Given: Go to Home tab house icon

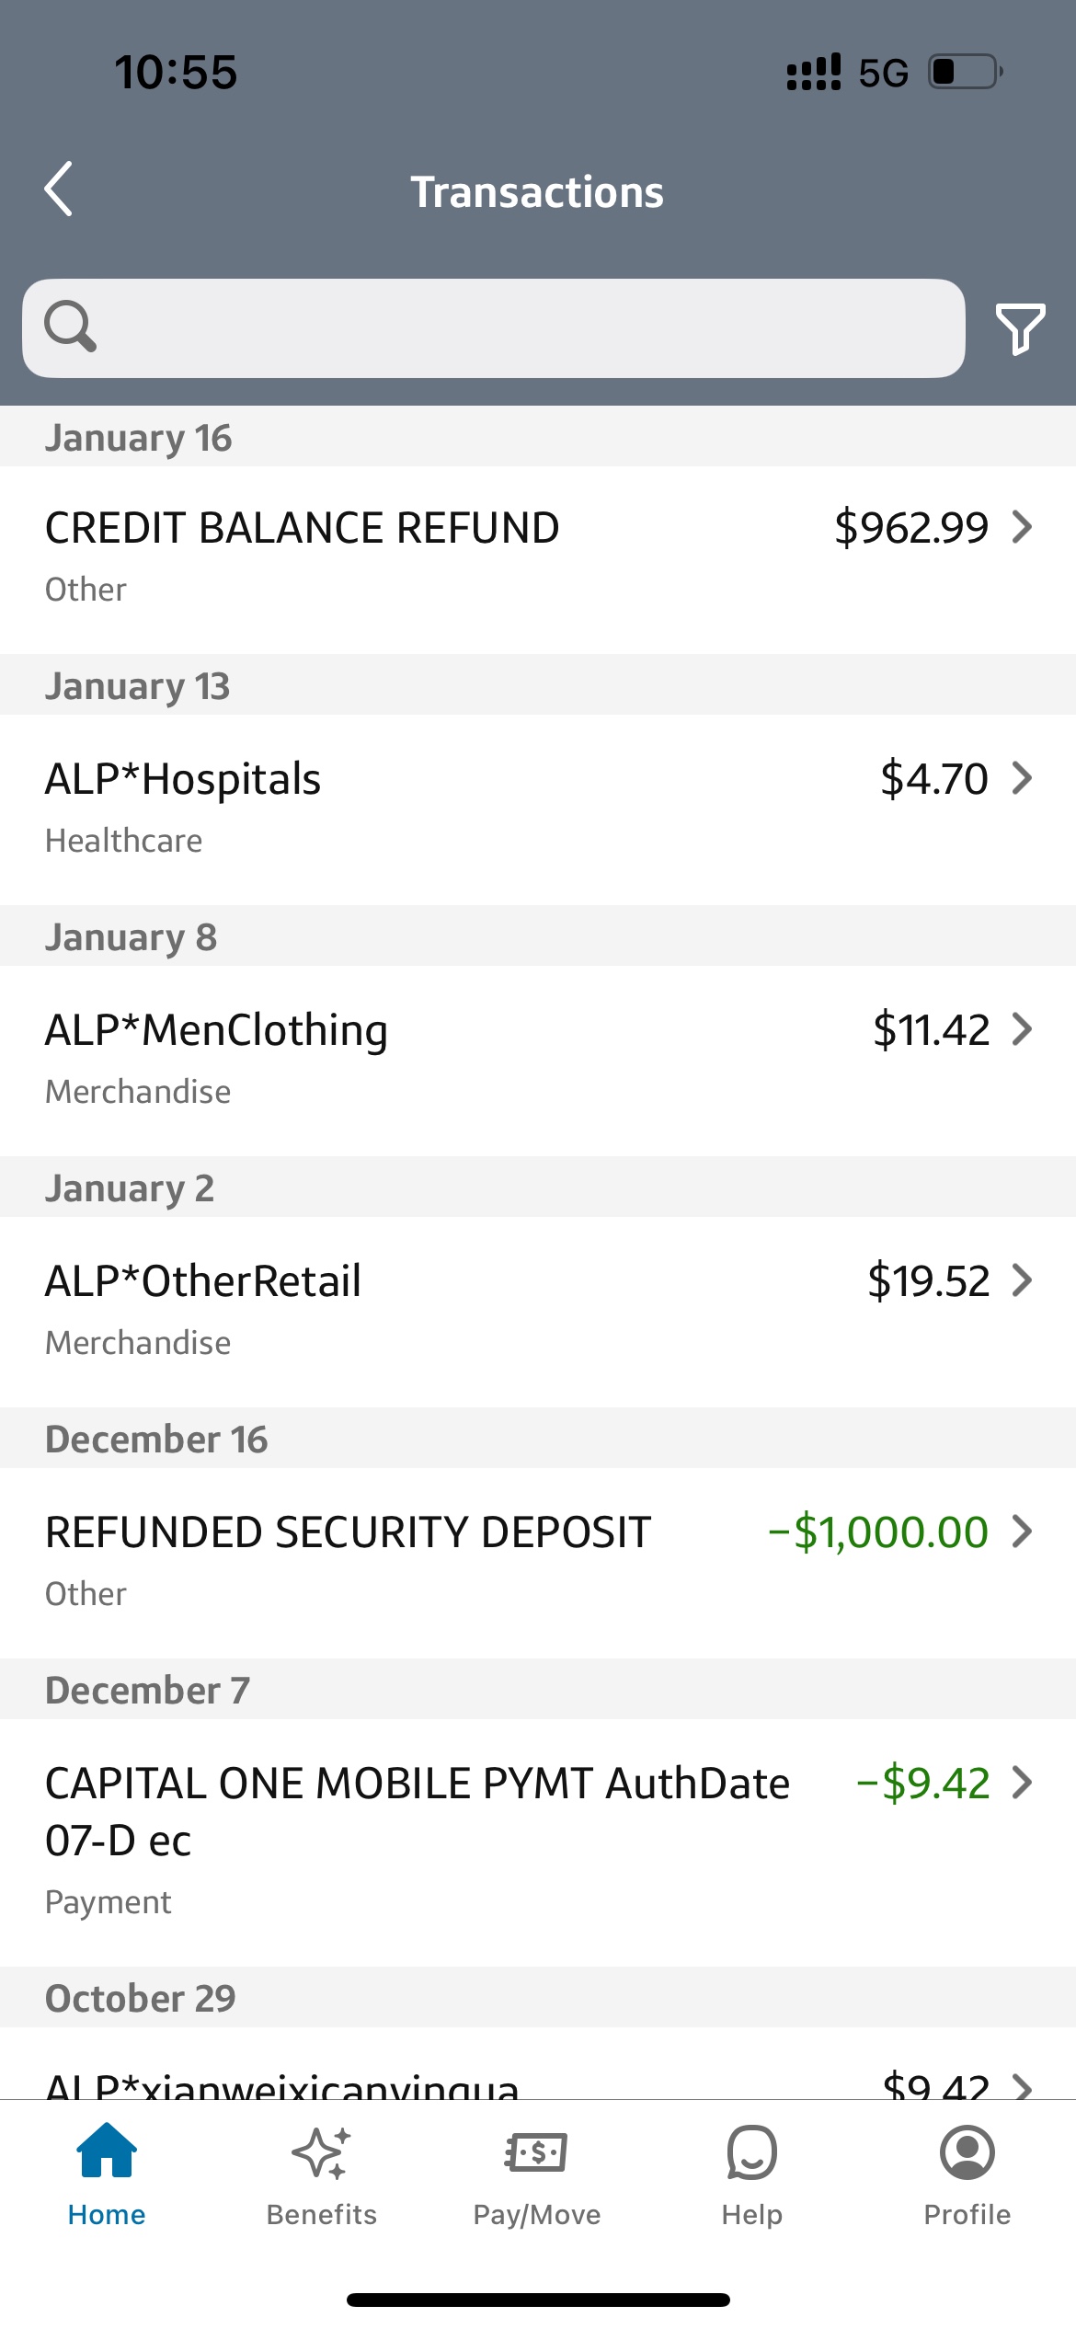Looking at the screenshot, I should pyautogui.click(x=107, y=2151).
